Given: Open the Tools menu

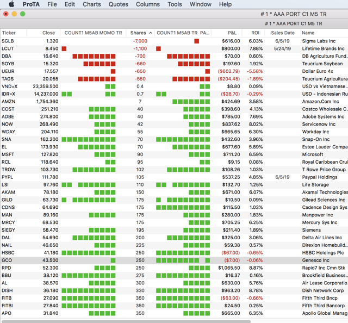Looking at the screenshot, I should coord(175,4).
